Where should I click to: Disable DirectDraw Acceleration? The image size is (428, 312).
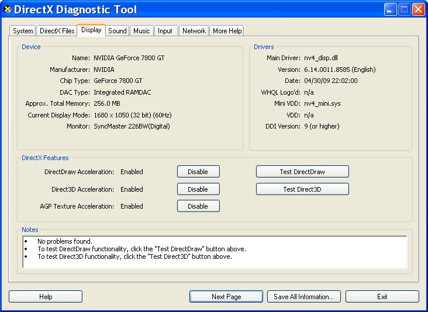click(x=198, y=172)
